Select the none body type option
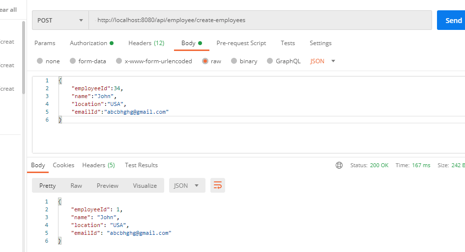 tap(40, 61)
